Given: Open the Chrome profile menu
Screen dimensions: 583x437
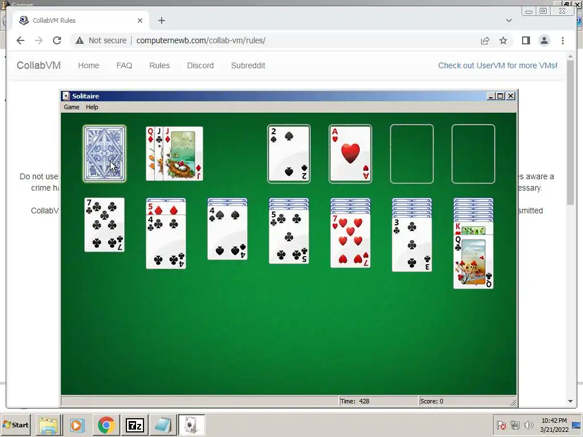Looking at the screenshot, I should pos(544,40).
